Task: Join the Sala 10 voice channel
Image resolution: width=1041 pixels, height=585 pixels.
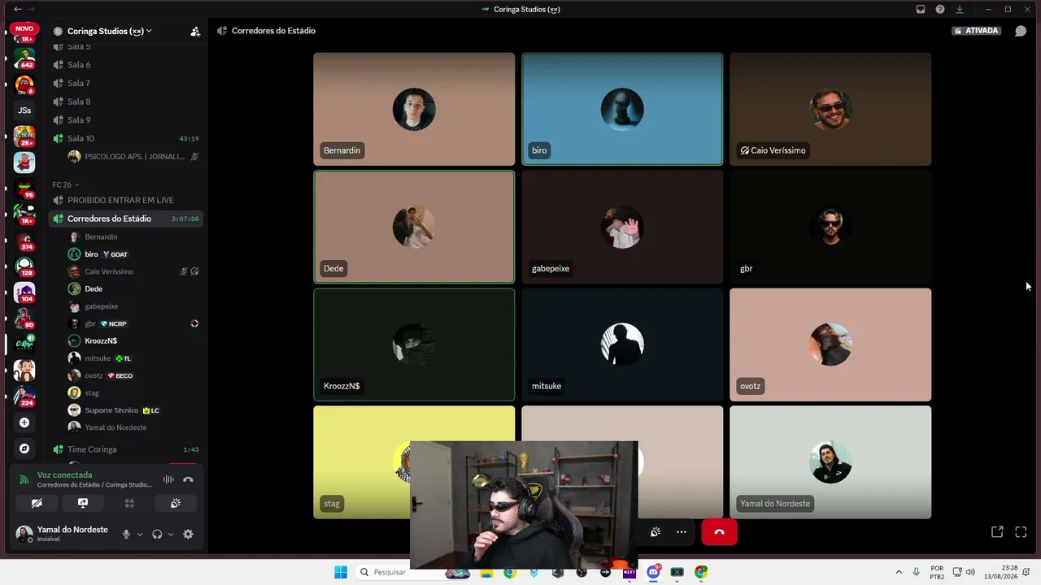Action: 126,138
